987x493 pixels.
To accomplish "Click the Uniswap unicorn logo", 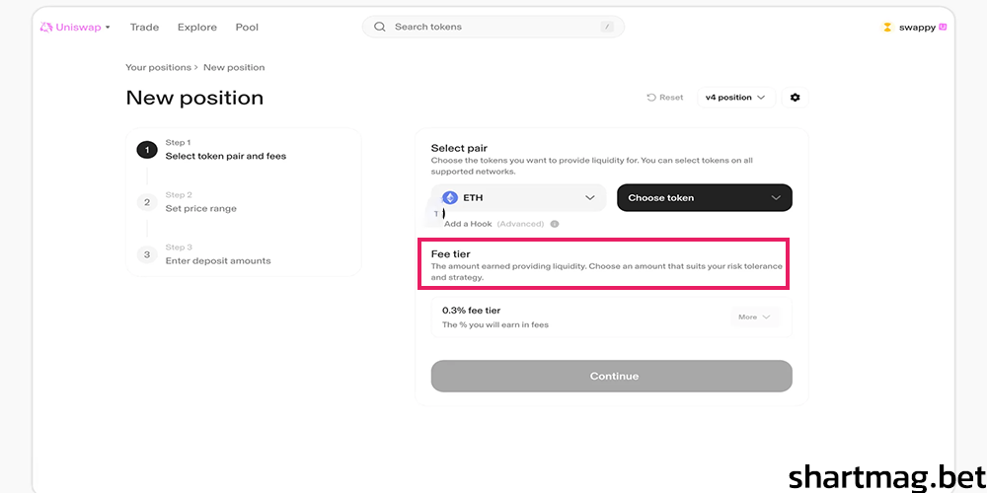I will tap(46, 27).
